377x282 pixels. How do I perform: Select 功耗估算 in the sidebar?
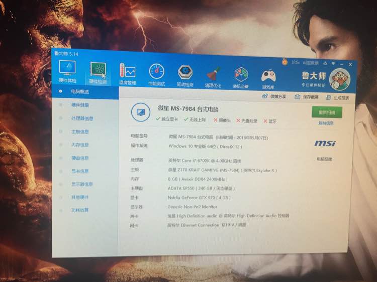(80, 210)
